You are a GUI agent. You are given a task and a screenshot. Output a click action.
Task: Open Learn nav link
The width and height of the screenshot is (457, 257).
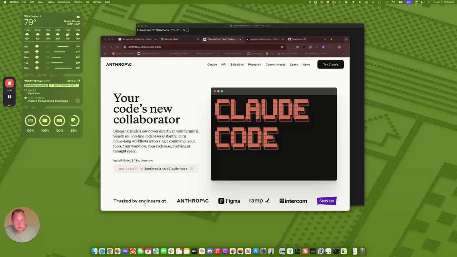(x=294, y=65)
